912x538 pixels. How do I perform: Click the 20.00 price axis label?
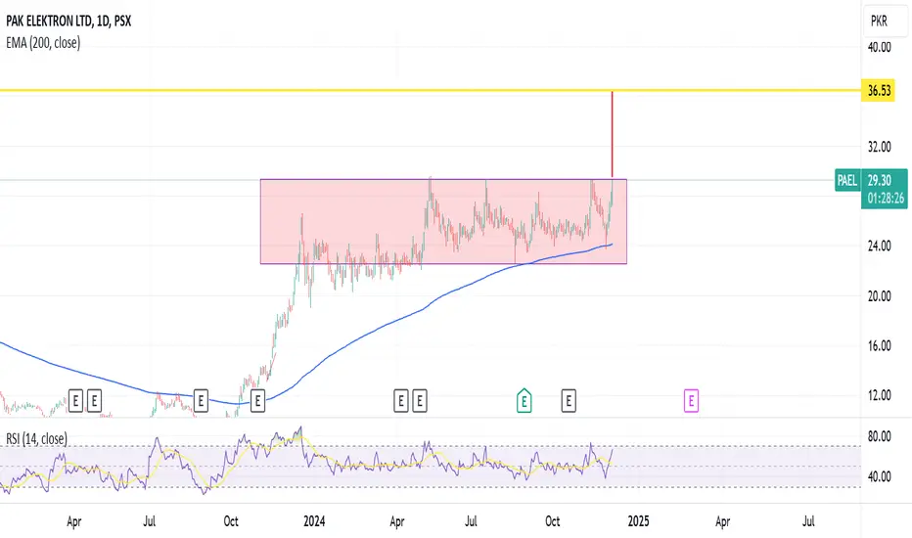879,296
